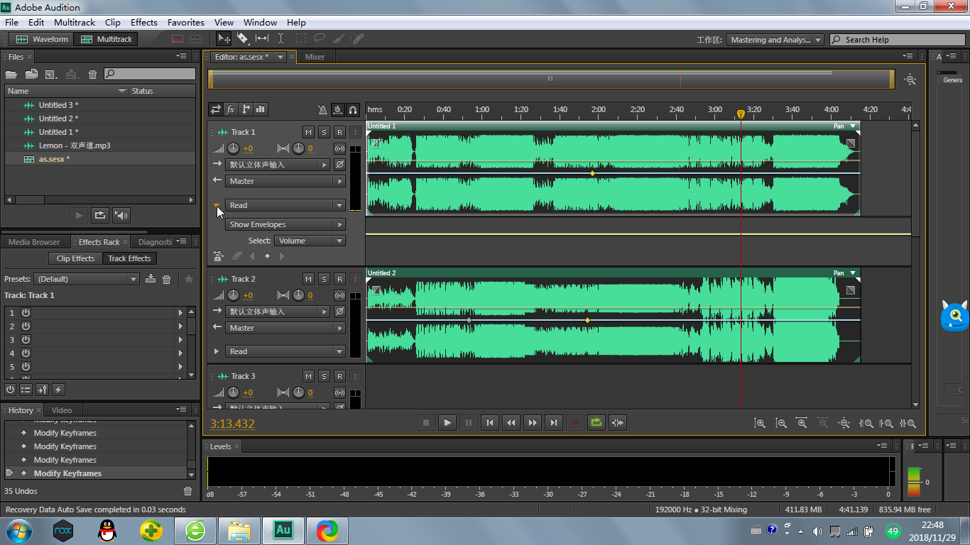Open the workspace Mastering and Analysis dropdown
970x545 pixels.
click(775, 40)
